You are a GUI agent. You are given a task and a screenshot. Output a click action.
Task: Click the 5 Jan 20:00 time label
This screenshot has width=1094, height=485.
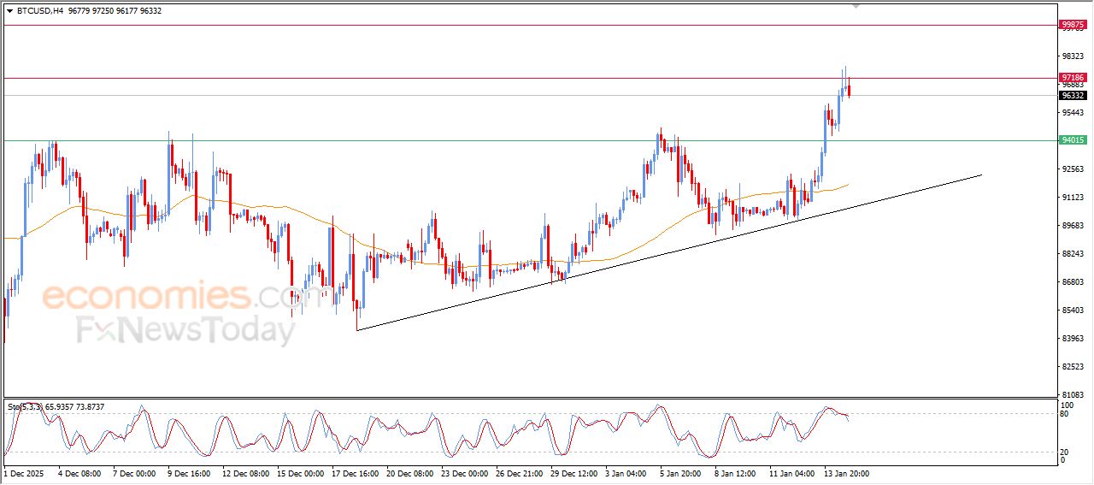click(x=679, y=473)
